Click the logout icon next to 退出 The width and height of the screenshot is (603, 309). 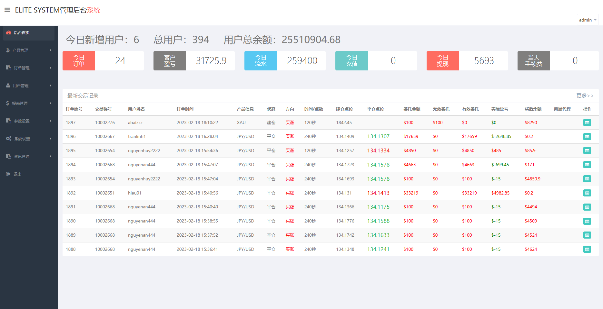coord(8,174)
